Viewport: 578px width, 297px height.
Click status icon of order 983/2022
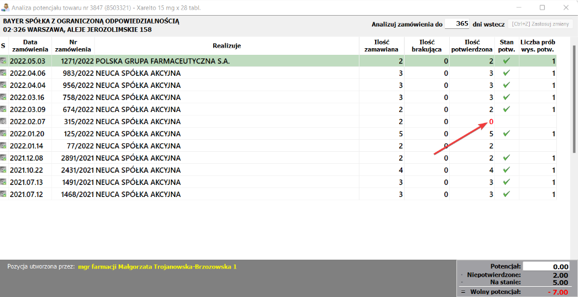4,73
